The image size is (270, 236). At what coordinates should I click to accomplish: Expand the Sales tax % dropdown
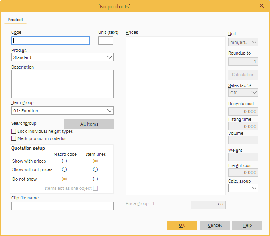tap(243, 93)
